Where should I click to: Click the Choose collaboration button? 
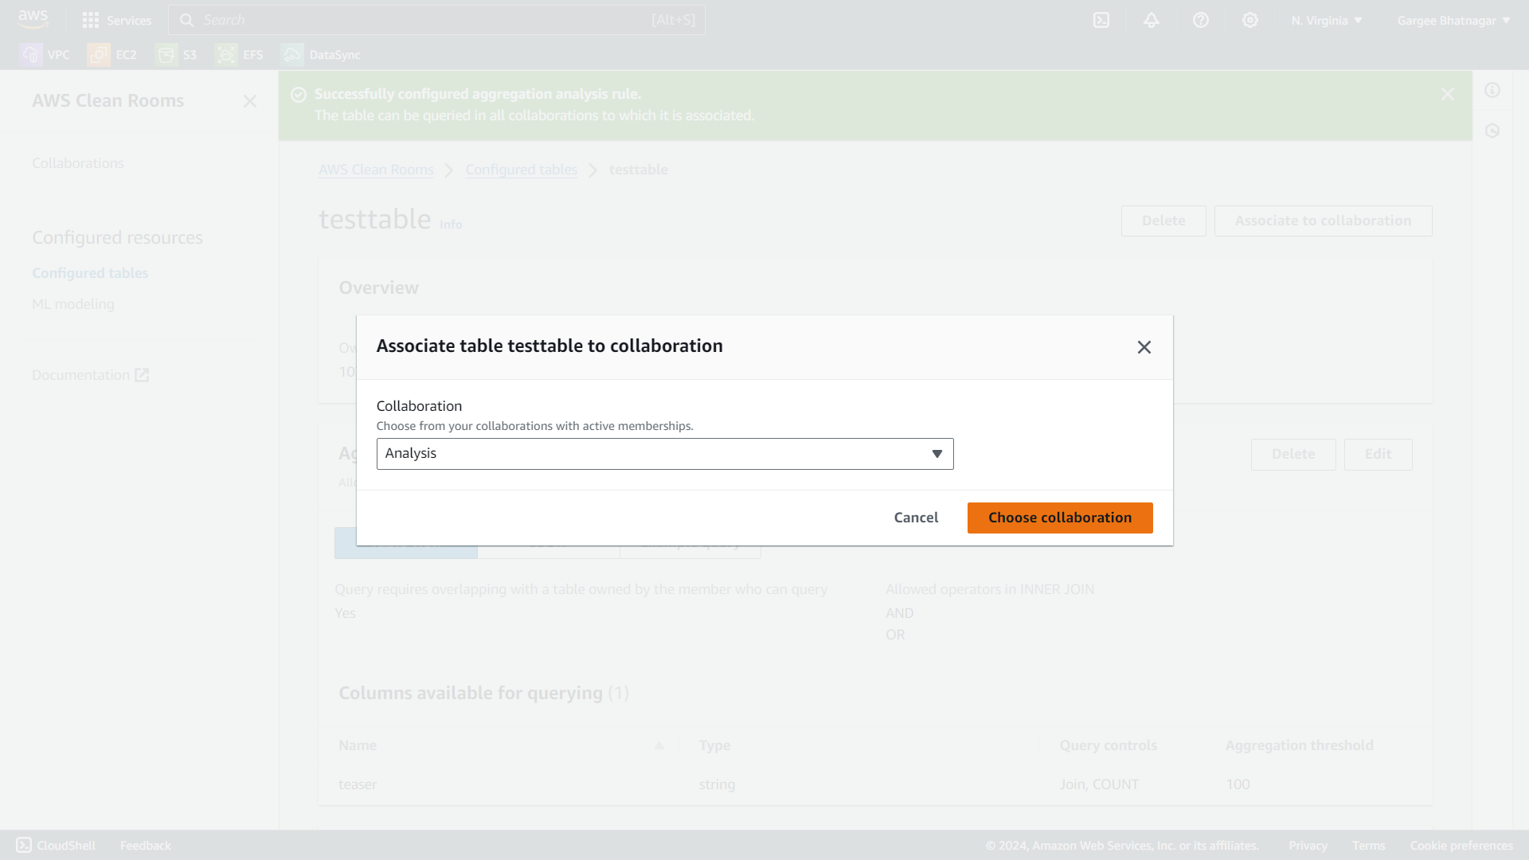point(1059,518)
